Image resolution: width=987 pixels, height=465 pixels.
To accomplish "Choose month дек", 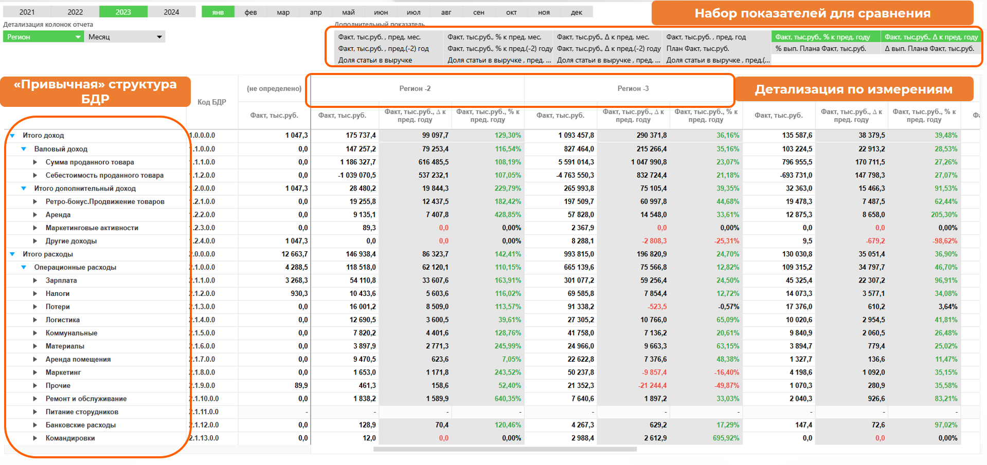I will coord(577,12).
